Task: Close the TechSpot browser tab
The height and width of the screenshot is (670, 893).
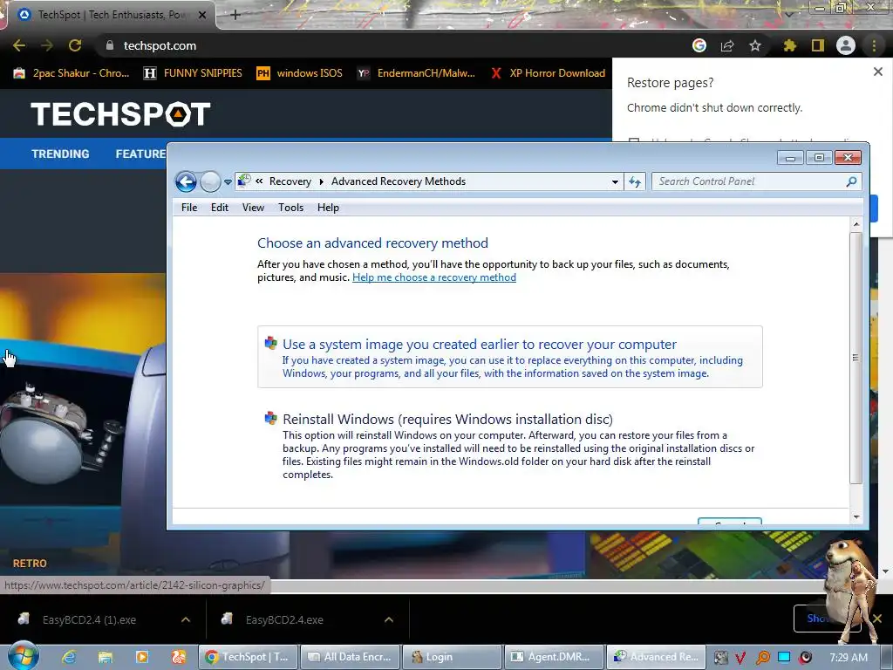Action: click(x=202, y=15)
